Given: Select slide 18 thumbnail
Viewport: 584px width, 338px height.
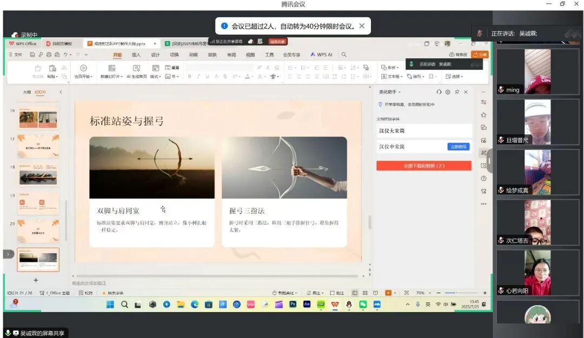Looking at the screenshot, I should [38, 175].
